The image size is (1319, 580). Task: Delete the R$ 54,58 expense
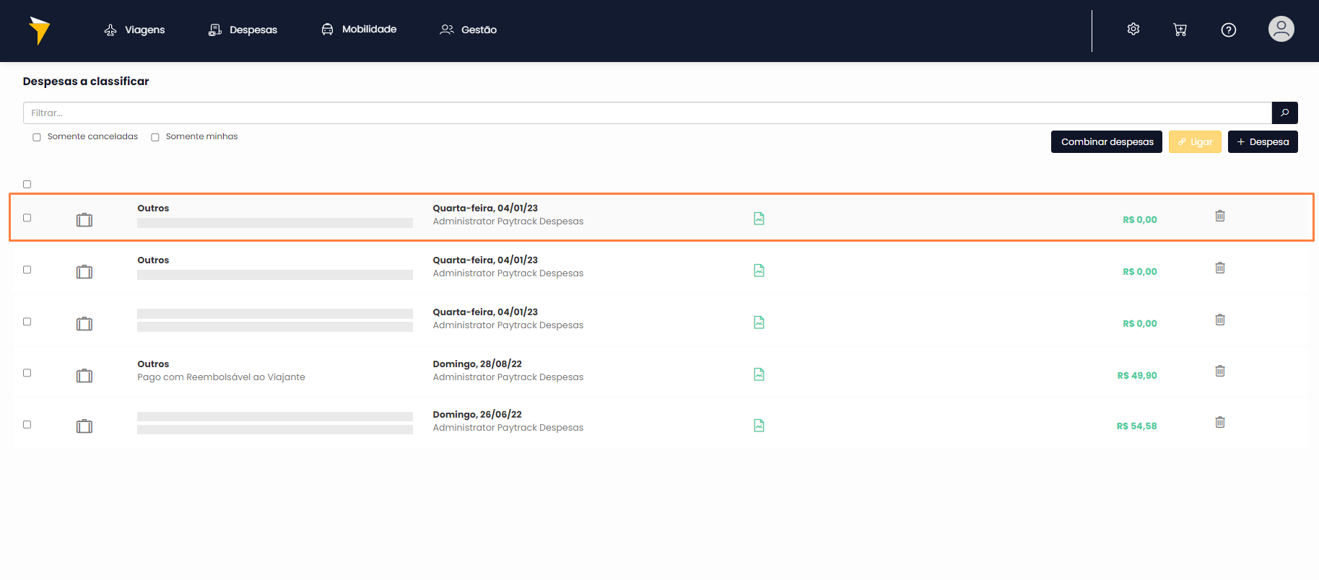pyautogui.click(x=1220, y=422)
